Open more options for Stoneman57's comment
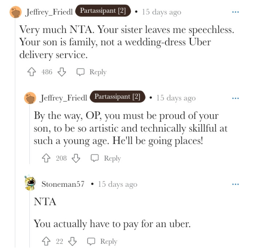This screenshot has height=249, width=255. [236, 184]
